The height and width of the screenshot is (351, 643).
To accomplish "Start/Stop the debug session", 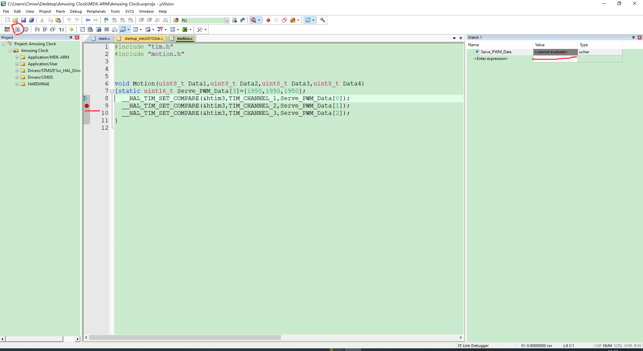I will coord(254,20).
